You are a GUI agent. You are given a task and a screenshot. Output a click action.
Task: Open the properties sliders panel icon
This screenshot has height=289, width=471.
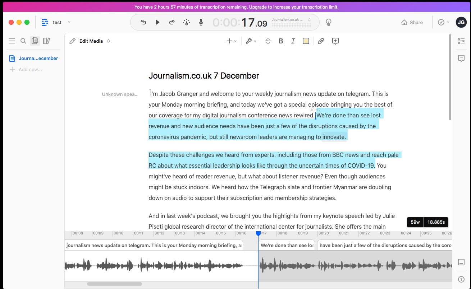[461, 41]
